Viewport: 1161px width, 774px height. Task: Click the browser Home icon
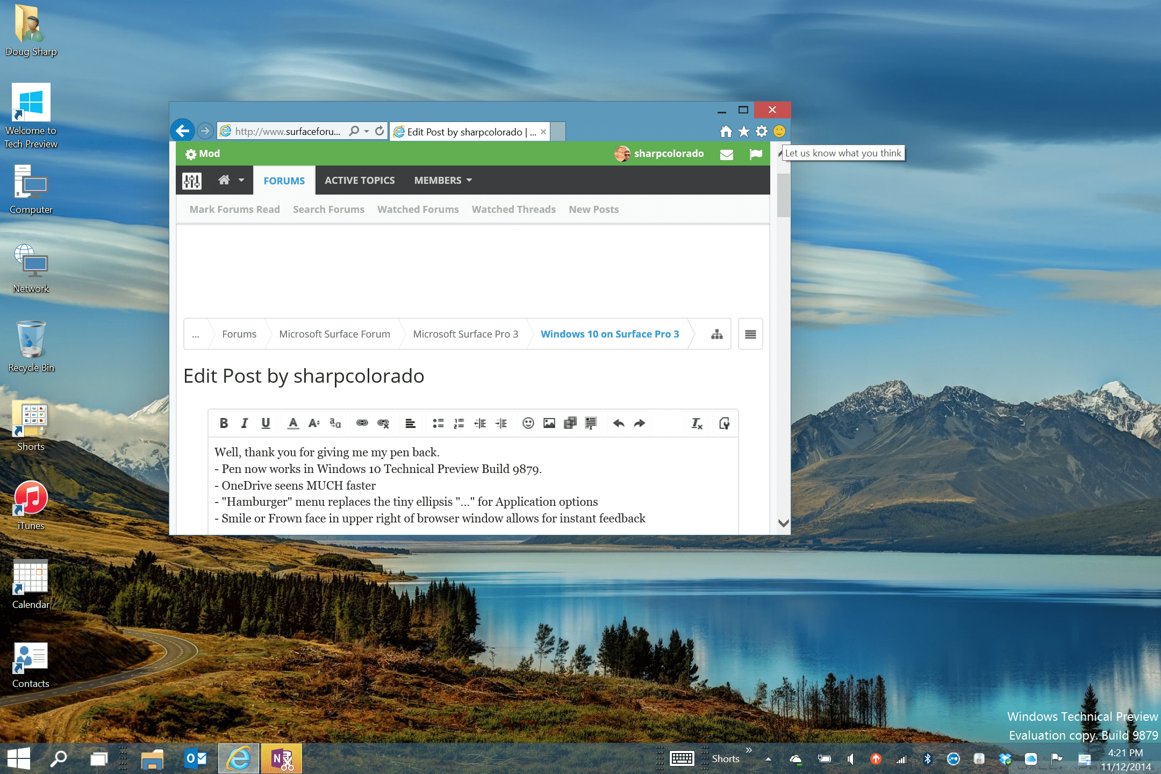pyautogui.click(x=726, y=131)
